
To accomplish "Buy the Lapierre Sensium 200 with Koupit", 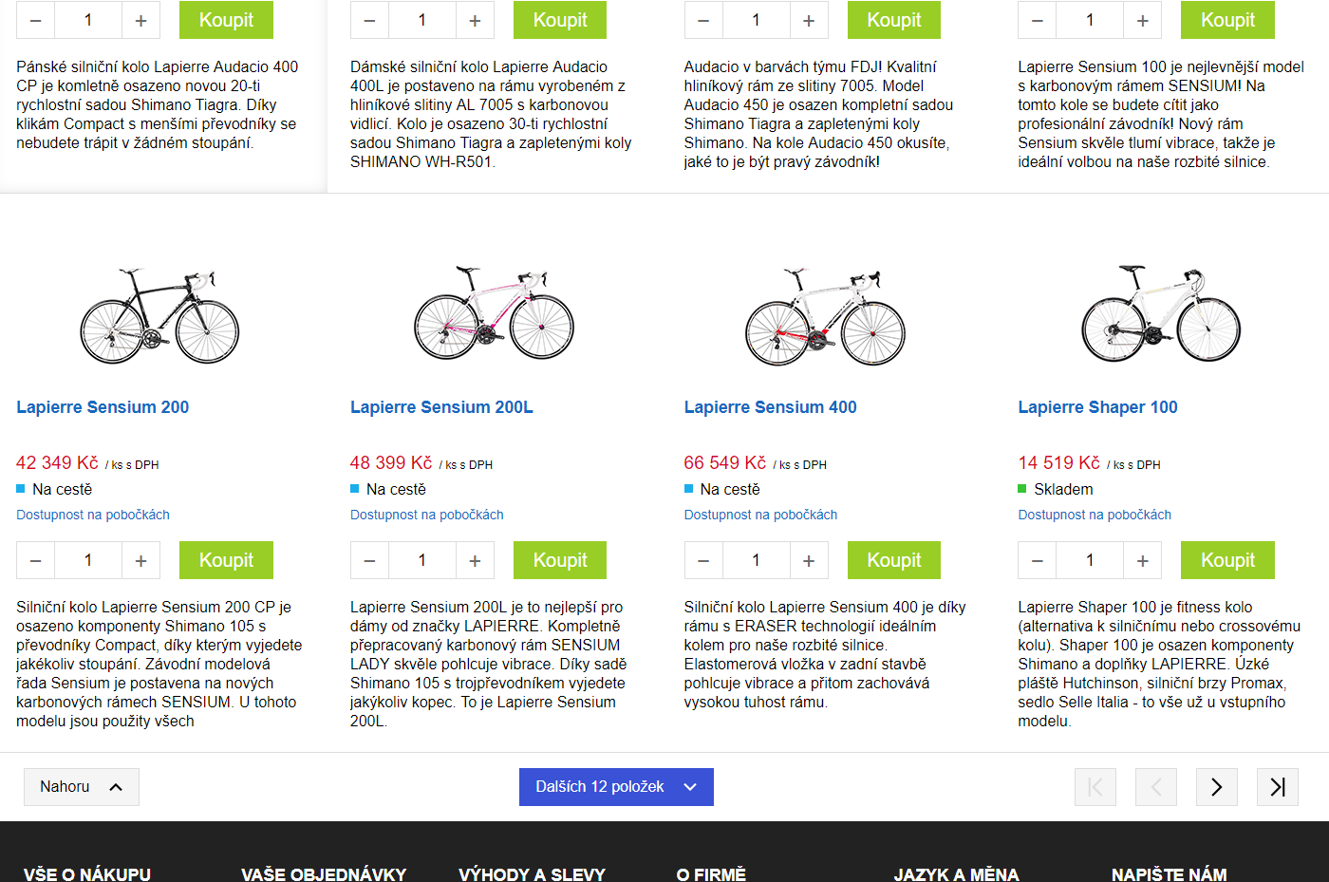I will tap(226, 560).
